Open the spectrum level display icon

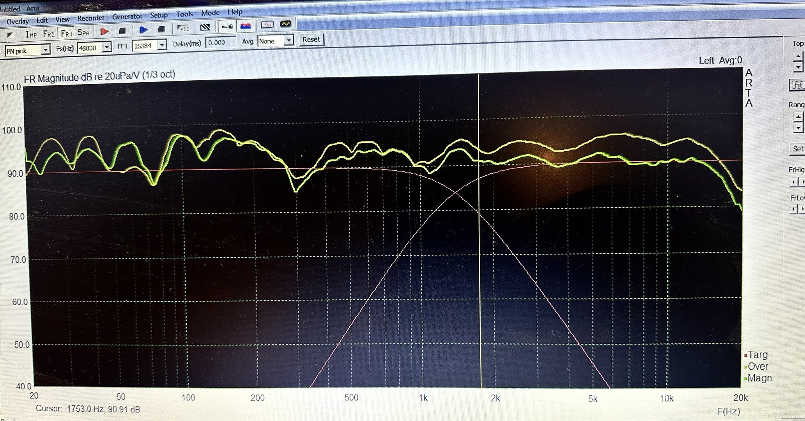[x=246, y=26]
